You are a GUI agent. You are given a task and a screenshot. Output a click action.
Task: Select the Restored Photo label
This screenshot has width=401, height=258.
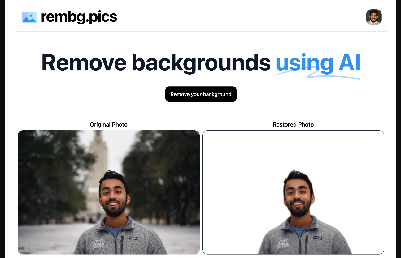(293, 124)
